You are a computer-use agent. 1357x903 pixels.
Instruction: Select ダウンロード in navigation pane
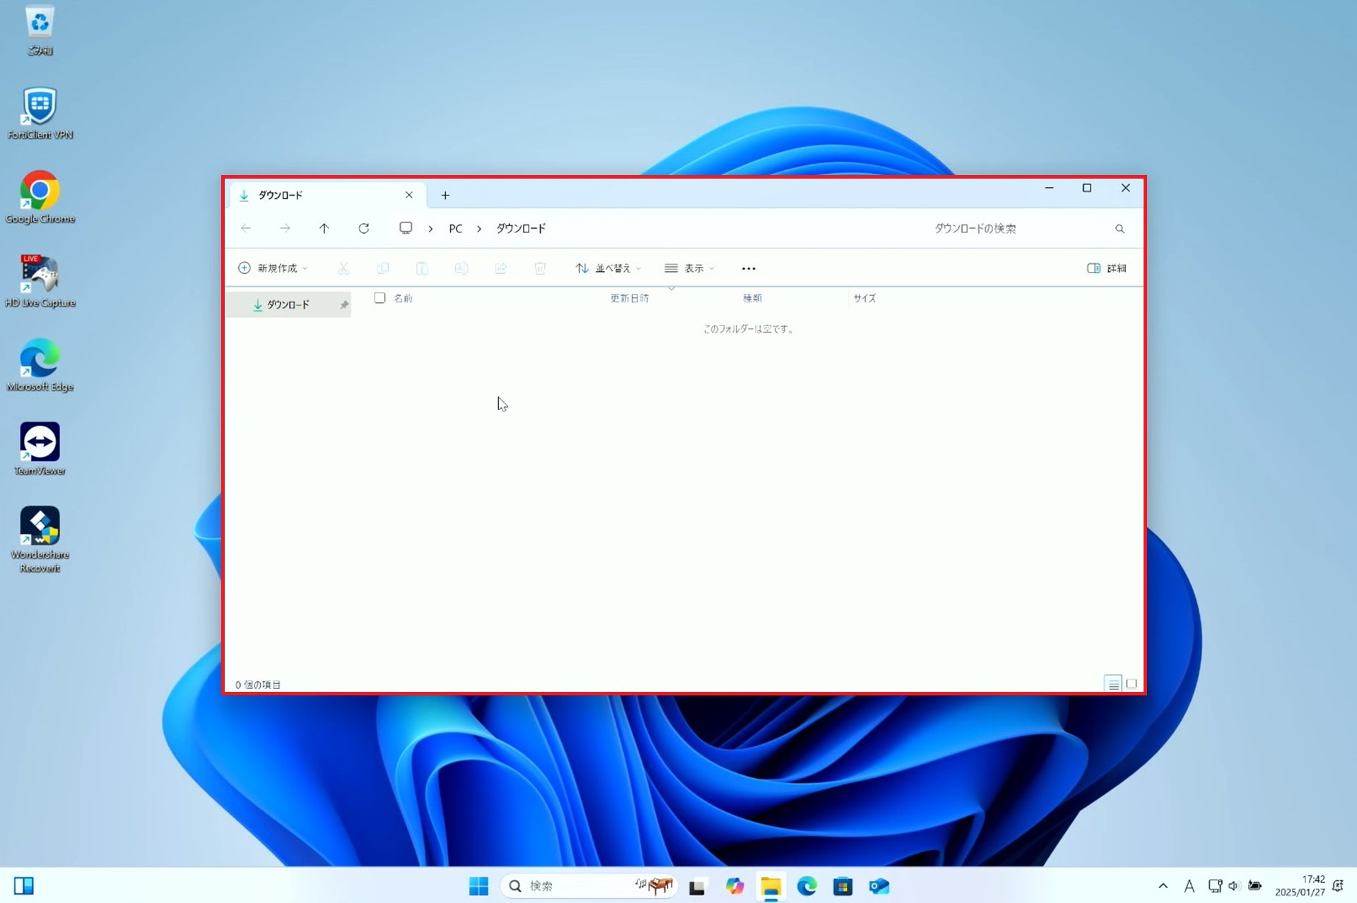coord(288,304)
